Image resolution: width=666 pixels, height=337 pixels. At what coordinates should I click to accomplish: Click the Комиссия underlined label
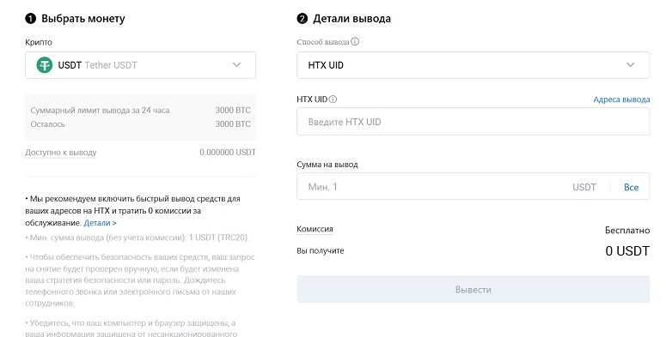[x=315, y=229]
